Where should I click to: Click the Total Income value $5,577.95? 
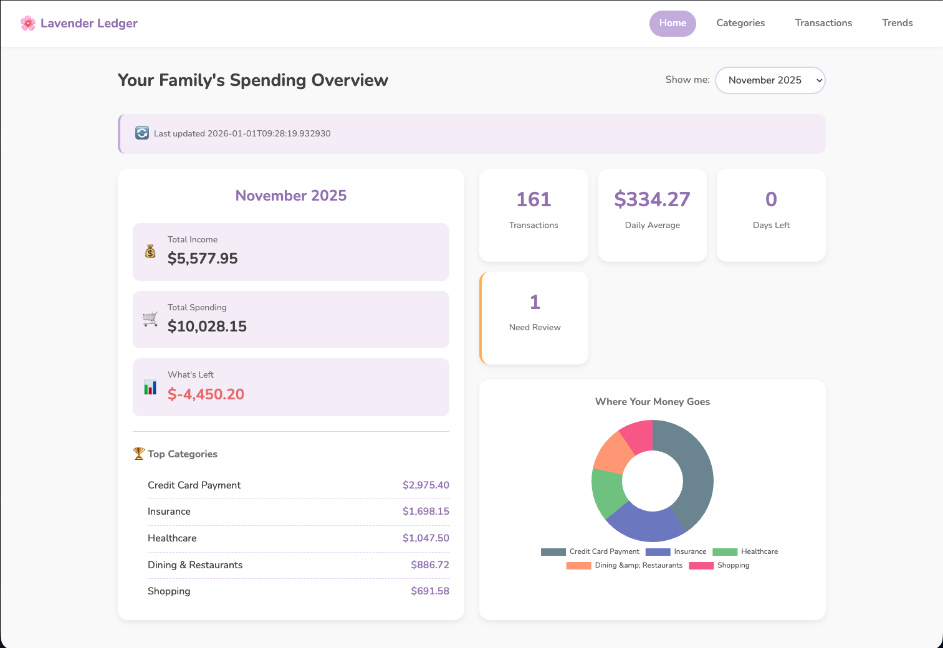coord(203,259)
